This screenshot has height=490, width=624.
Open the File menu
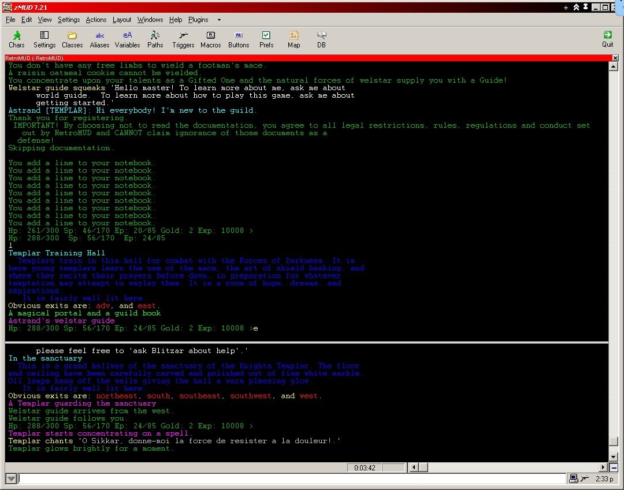(x=10, y=20)
